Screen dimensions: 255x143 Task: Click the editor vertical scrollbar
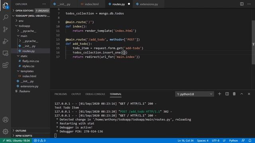point(253,43)
